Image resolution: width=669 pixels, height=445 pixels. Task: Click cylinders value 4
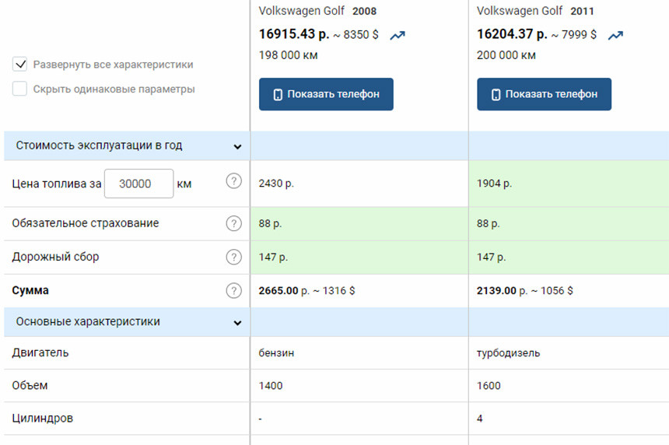(479, 419)
